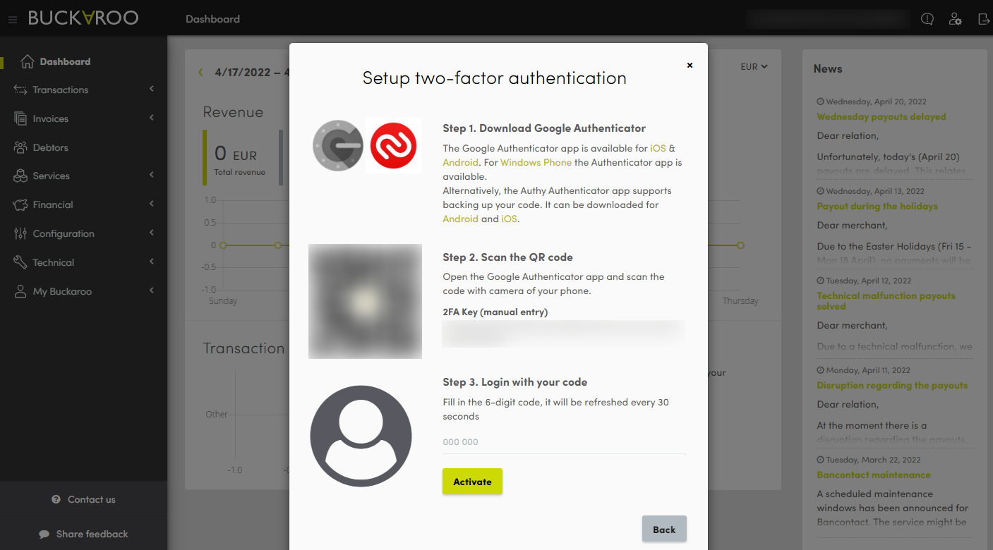
Task: Click the blurred account name in header
Action: pos(828,19)
